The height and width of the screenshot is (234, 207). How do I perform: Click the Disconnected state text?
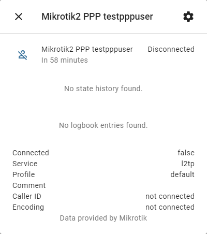tap(171, 49)
